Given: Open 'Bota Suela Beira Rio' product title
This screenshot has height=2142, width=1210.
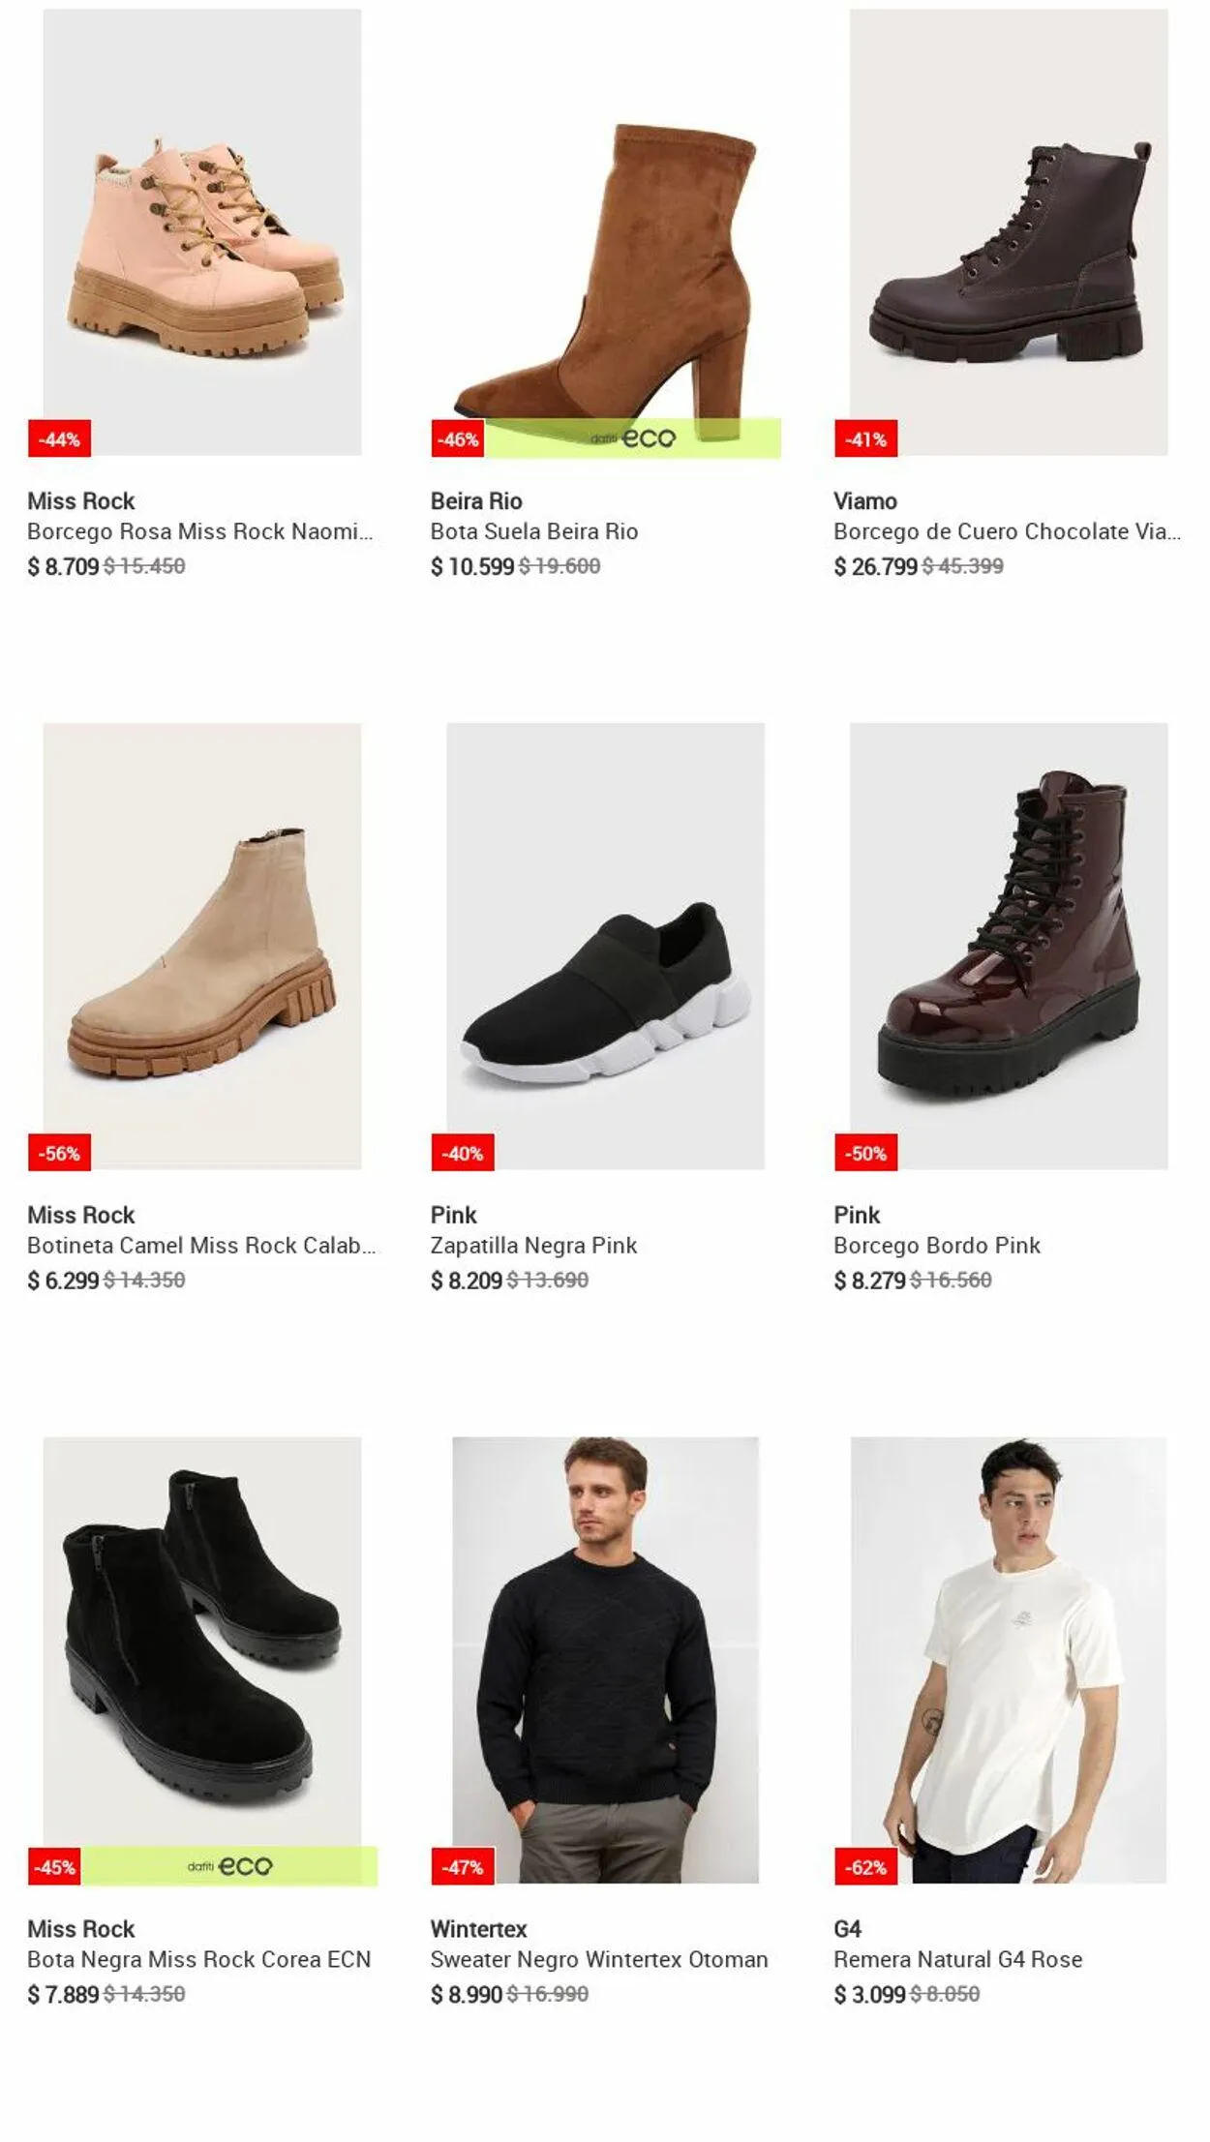Looking at the screenshot, I should click(534, 531).
